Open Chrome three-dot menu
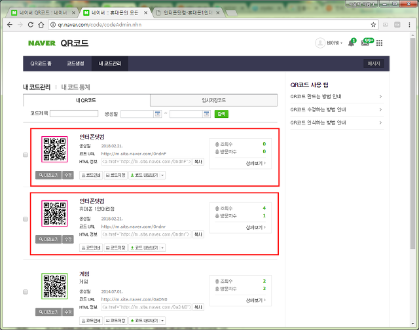 point(409,25)
